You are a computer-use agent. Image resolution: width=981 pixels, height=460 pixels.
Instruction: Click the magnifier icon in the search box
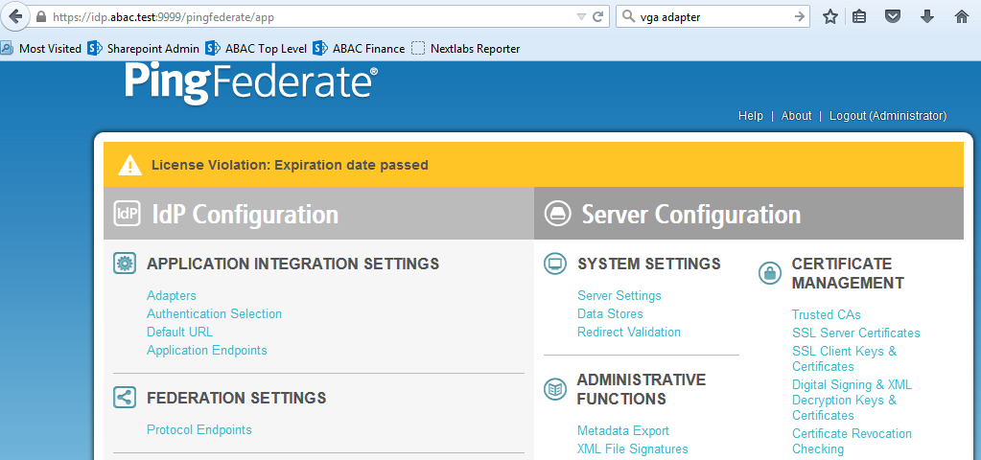(627, 17)
